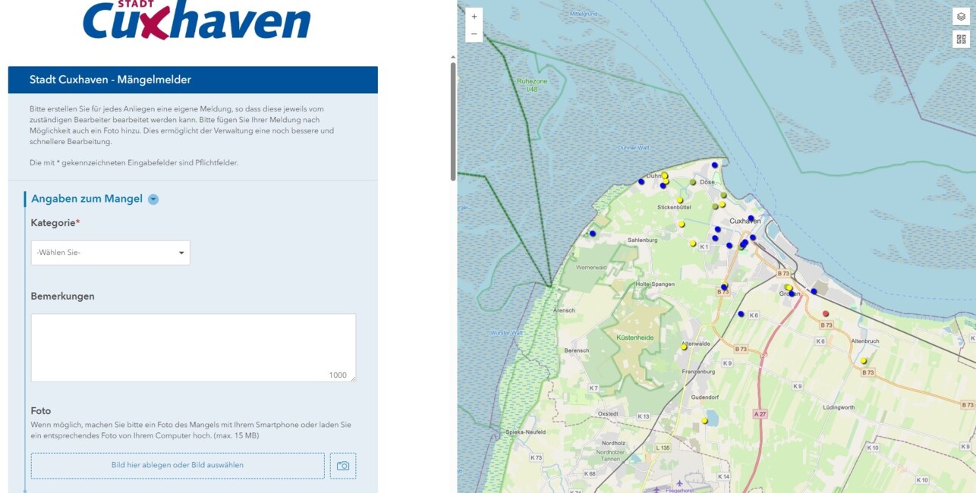
Task: Select blue marker next to K 6 label
Action: [741, 314]
